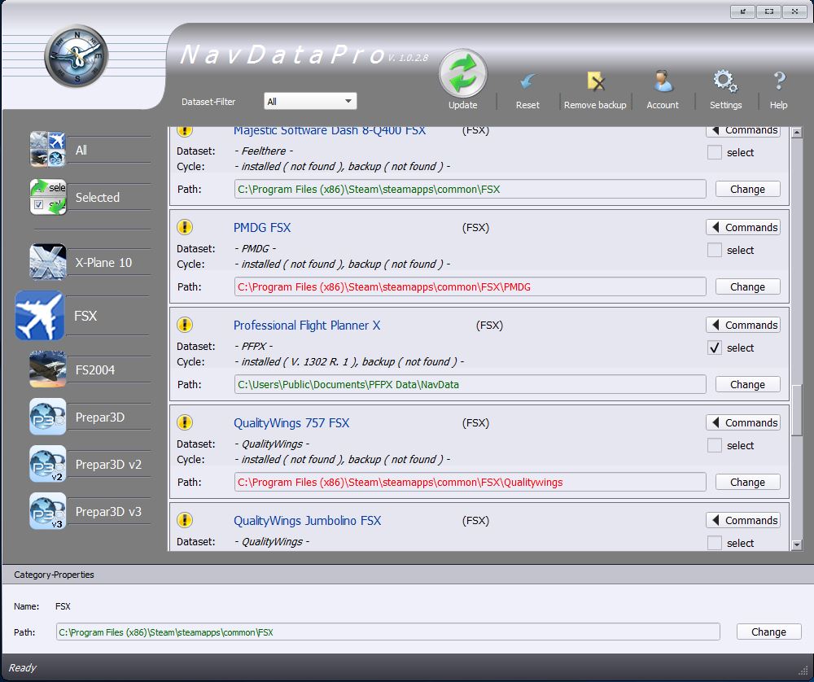814x682 pixels.
Task: Click the green Update arrows icon
Action: click(462, 74)
